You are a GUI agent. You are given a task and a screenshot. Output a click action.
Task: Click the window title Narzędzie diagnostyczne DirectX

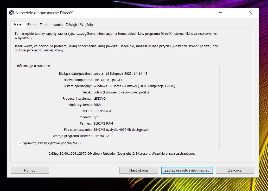point(44,13)
